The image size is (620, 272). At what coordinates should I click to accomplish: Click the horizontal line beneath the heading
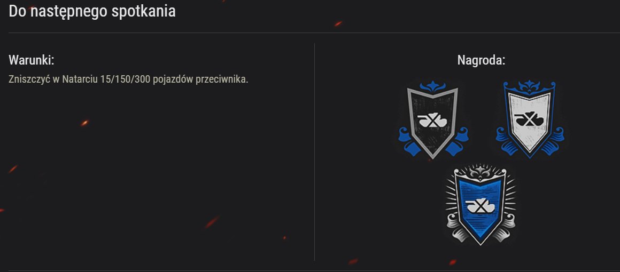point(314,33)
